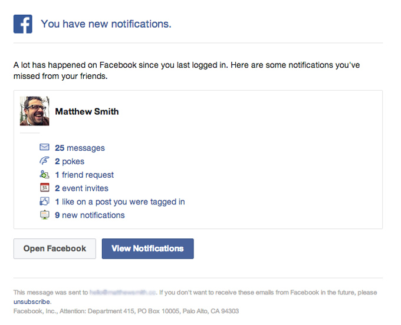The height and width of the screenshot is (325, 401).
Task: Click the 'You have new notifications.' heading
Action: (x=106, y=24)
